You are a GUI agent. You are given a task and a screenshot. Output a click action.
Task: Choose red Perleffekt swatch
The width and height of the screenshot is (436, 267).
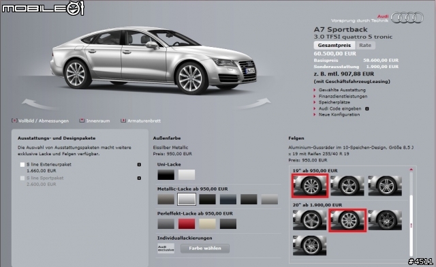[x=187, y=223]
